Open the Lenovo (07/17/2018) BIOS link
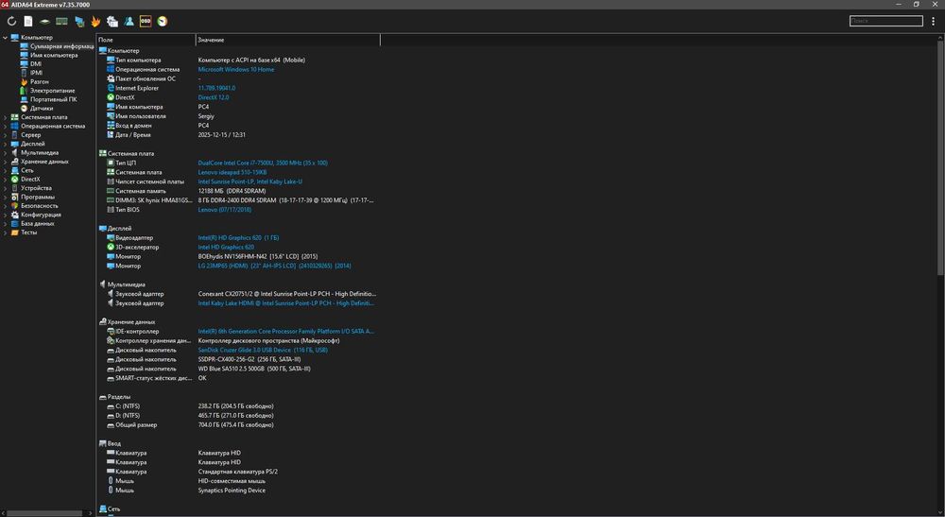Image resolution: width=945 pixels, height=517 pixels. coord(225,210)
